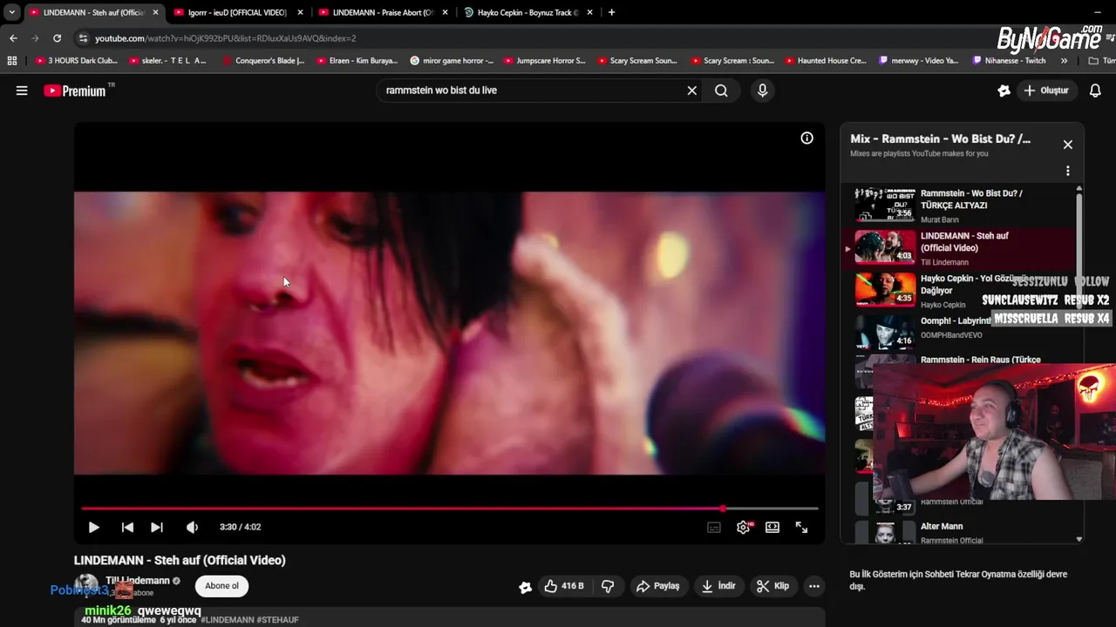Screen dimensions: 1116x627
Task: Clear the search query with the X
Action: pos(692,91)
